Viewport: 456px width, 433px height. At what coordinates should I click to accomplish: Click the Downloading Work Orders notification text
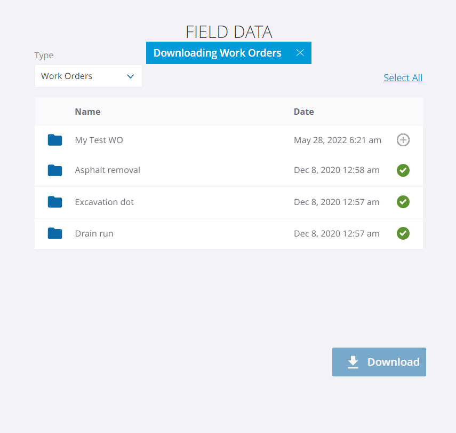click(217, 53)
